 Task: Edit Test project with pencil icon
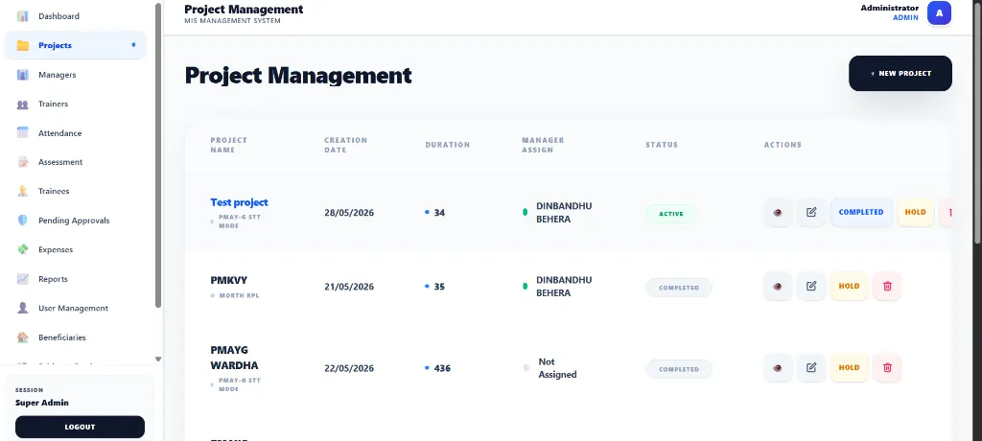[x=811, y=213]
